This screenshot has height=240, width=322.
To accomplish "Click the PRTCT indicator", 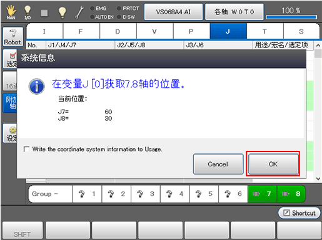I will 128,9.
